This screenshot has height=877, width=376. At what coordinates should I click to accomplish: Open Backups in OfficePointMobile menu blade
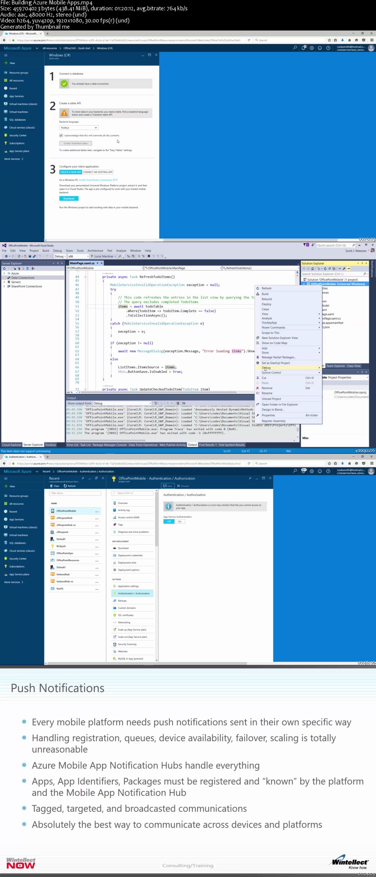132,601
